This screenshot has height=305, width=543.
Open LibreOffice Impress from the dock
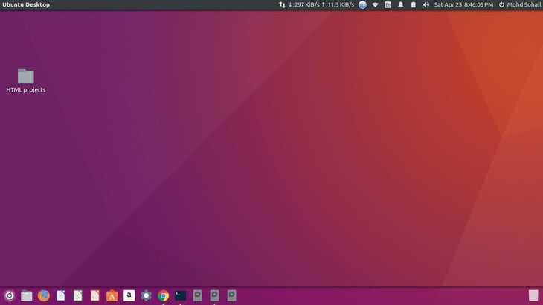click(95, 295)
